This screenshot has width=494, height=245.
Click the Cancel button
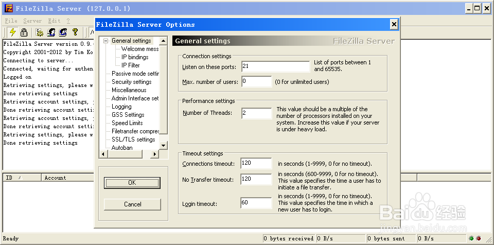[132, 204]
